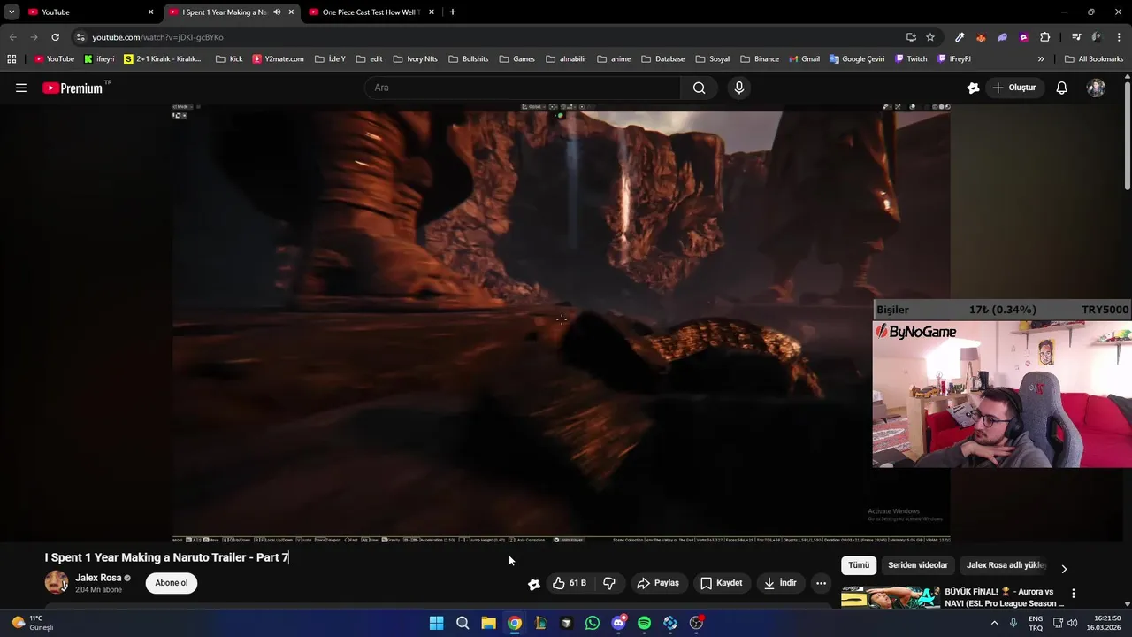Open the weather widget showing 11°C
The height and width of the screenshot is (637, 1132).
pyautogui.click(x=33, y=623)
